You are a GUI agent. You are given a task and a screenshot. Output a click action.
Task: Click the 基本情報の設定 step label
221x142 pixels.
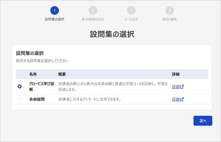tap(93, 19)
